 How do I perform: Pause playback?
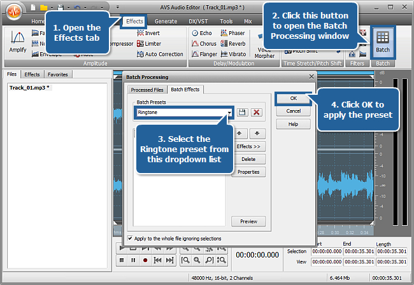133,260
